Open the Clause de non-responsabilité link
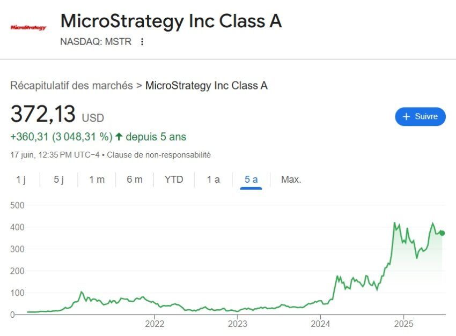 coord(159,155)
